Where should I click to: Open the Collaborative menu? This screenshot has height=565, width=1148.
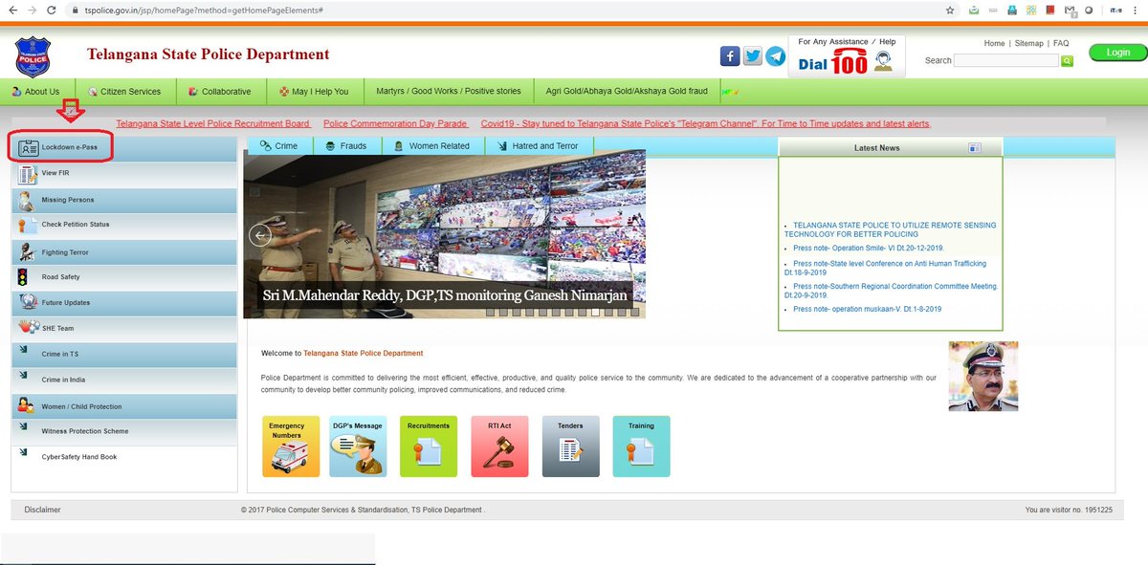[x=219, y=92]
